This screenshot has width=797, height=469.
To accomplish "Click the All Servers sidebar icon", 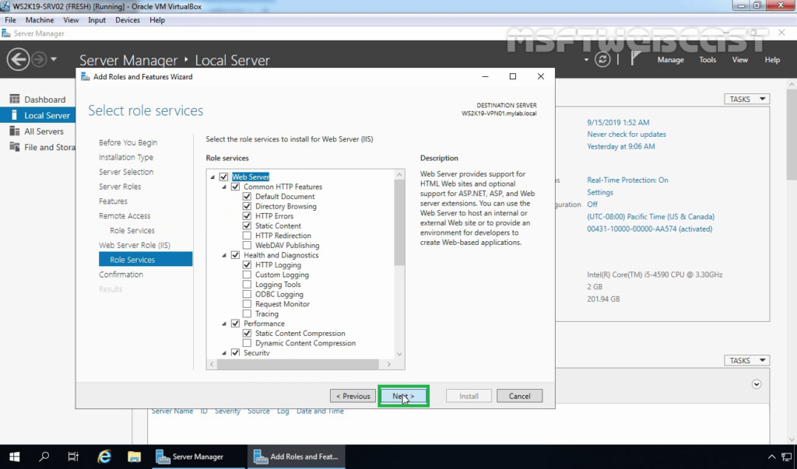I will (x=15, y=131).
